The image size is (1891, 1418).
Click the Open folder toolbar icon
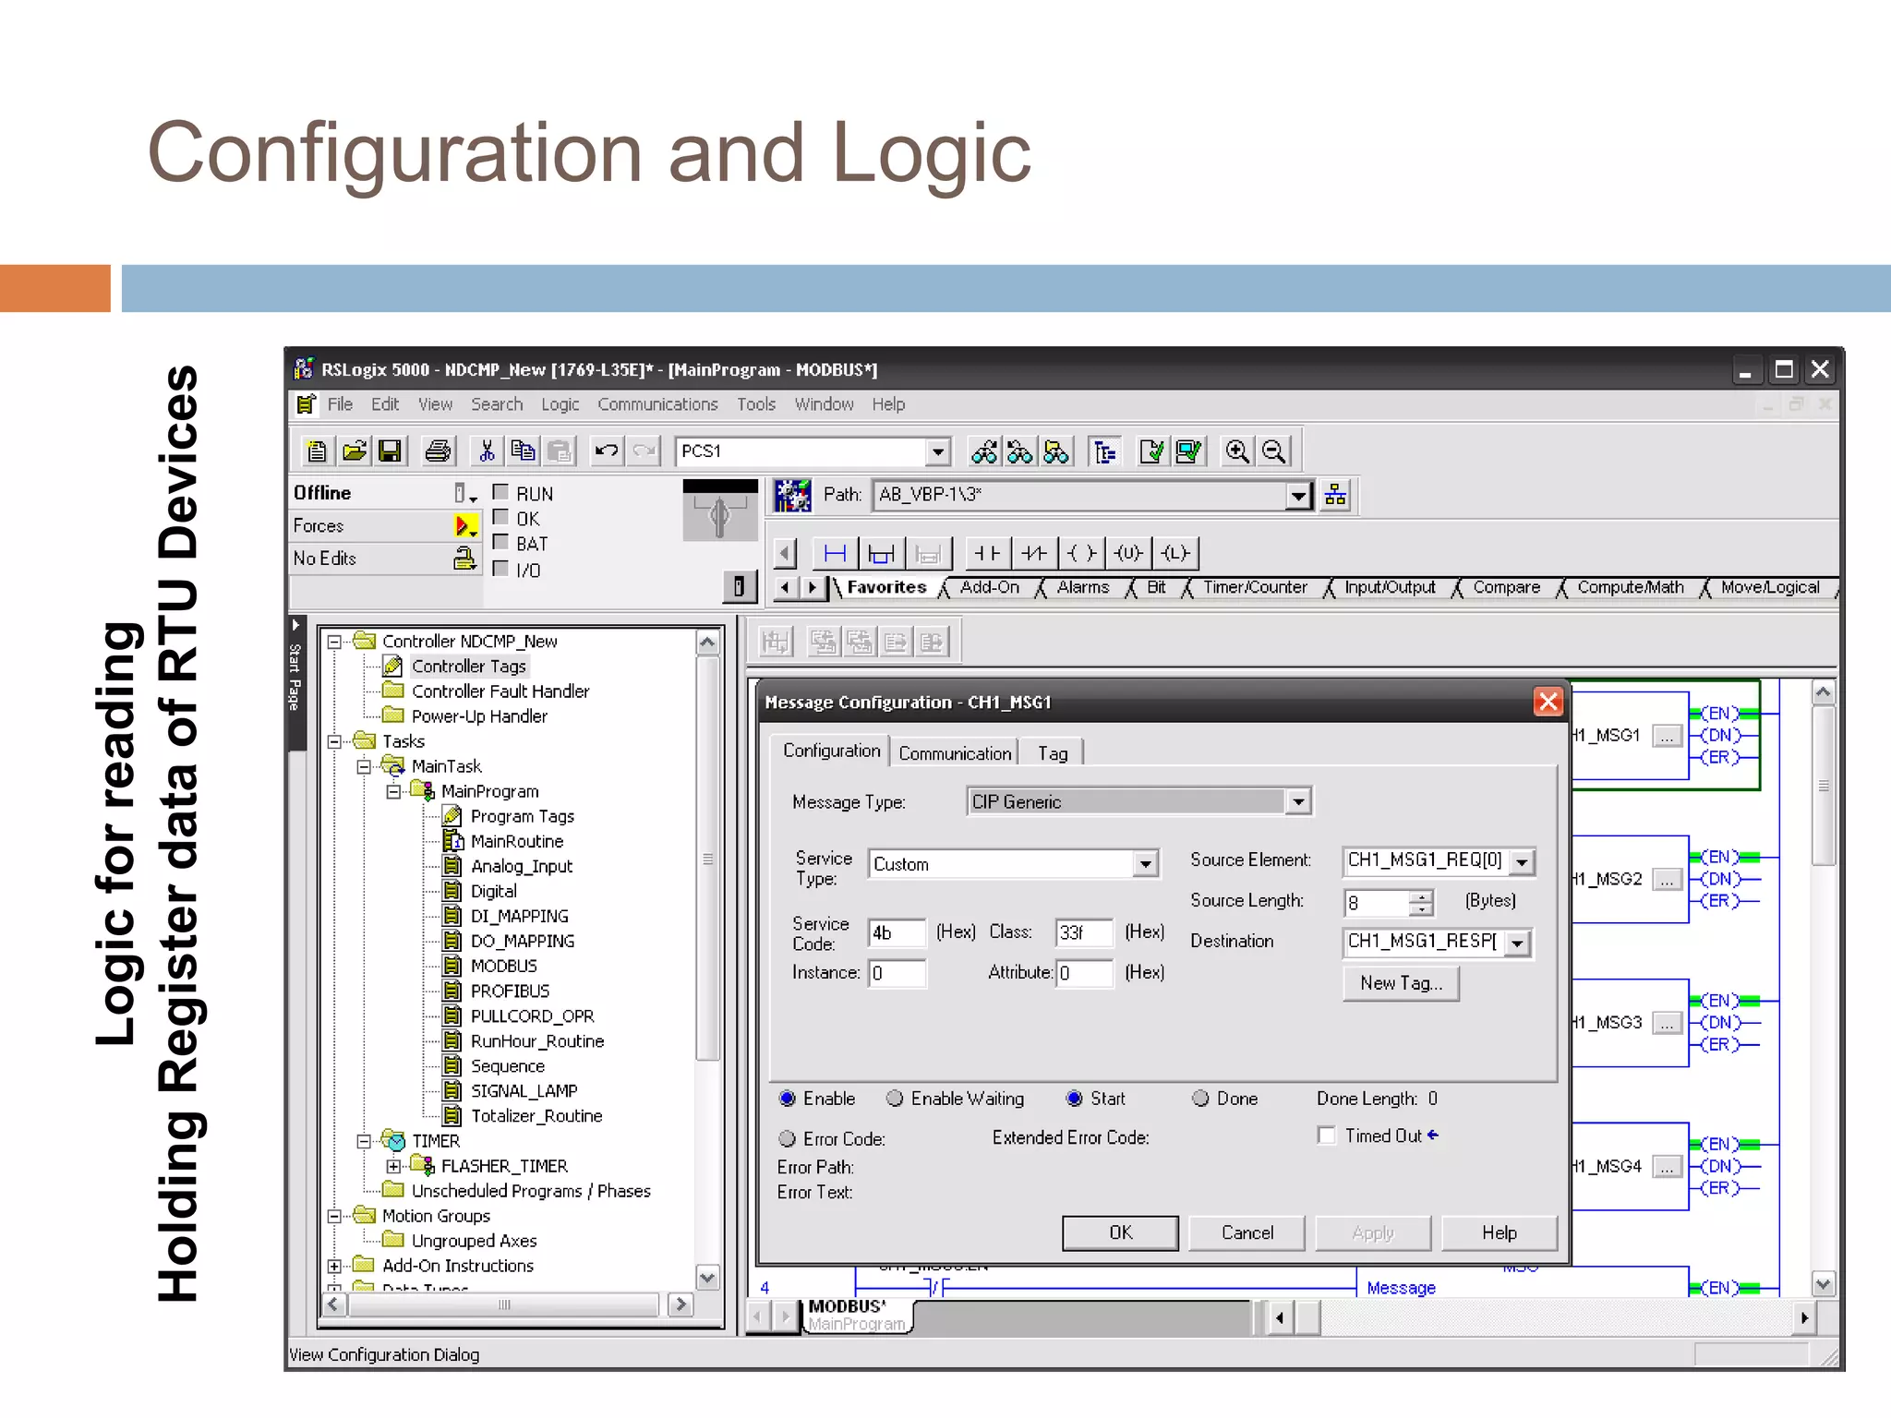coord(354,451)
